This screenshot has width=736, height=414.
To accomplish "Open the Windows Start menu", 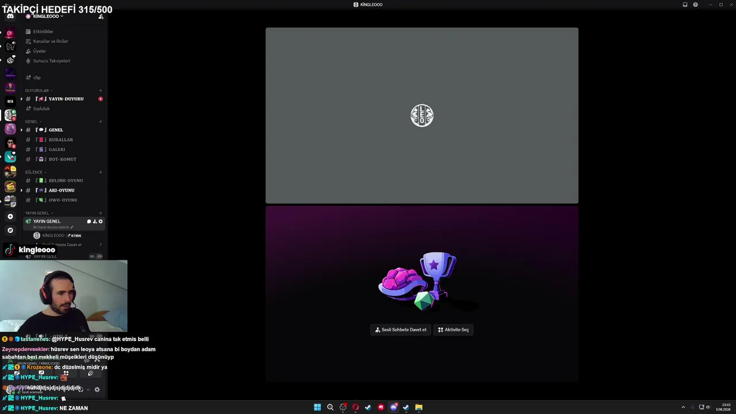I will pyautogui.click(x=317, y=407).
